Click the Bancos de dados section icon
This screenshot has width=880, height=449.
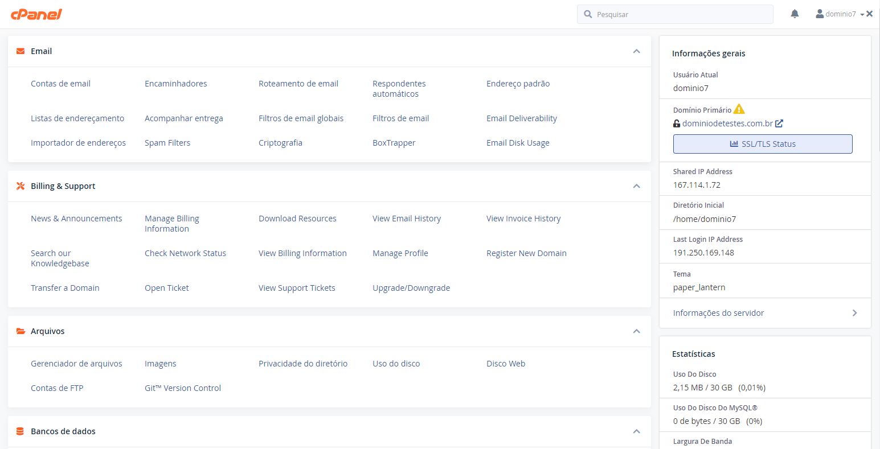[x=20, y=431]
